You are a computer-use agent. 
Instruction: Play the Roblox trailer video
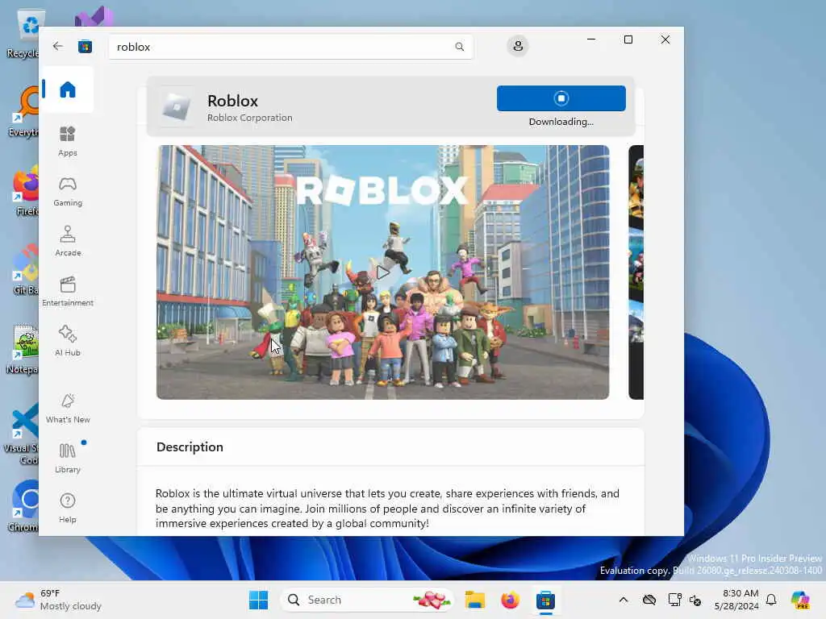click(383, 272)
